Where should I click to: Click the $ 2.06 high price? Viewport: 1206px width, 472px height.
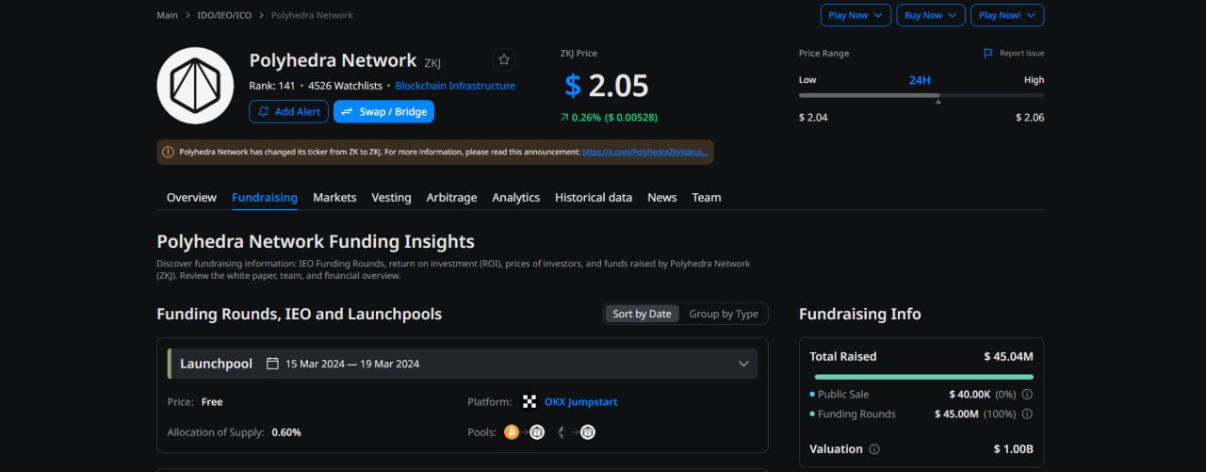click(x=1030, y=118)
